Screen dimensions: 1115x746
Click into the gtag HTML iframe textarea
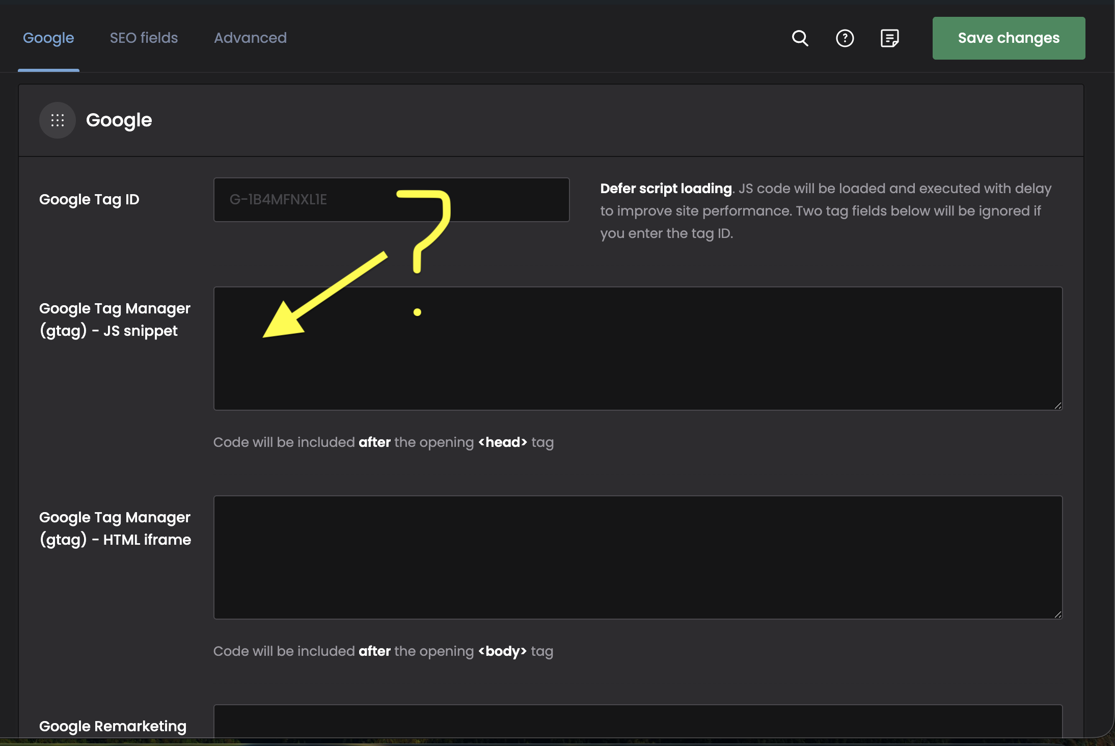tap(638, 557)
